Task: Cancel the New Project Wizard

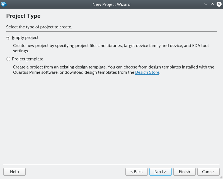Action: tap(208, 172)
